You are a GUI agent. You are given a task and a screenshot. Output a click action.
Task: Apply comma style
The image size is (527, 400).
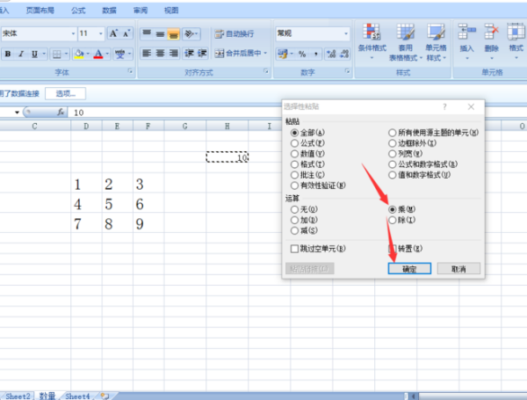[x=315, y=54]
